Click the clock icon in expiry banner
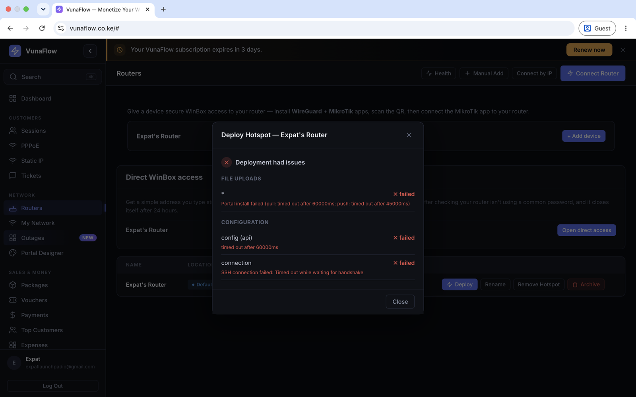Screen dimensions: 636x397 click(x=120, y=50)
